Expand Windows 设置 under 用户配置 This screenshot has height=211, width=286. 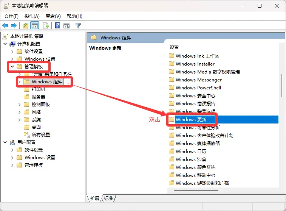[x=12, y=158]
